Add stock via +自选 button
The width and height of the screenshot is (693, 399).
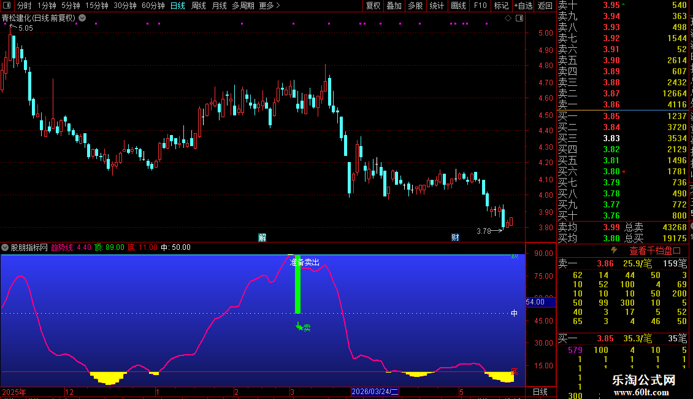point(523,6)
